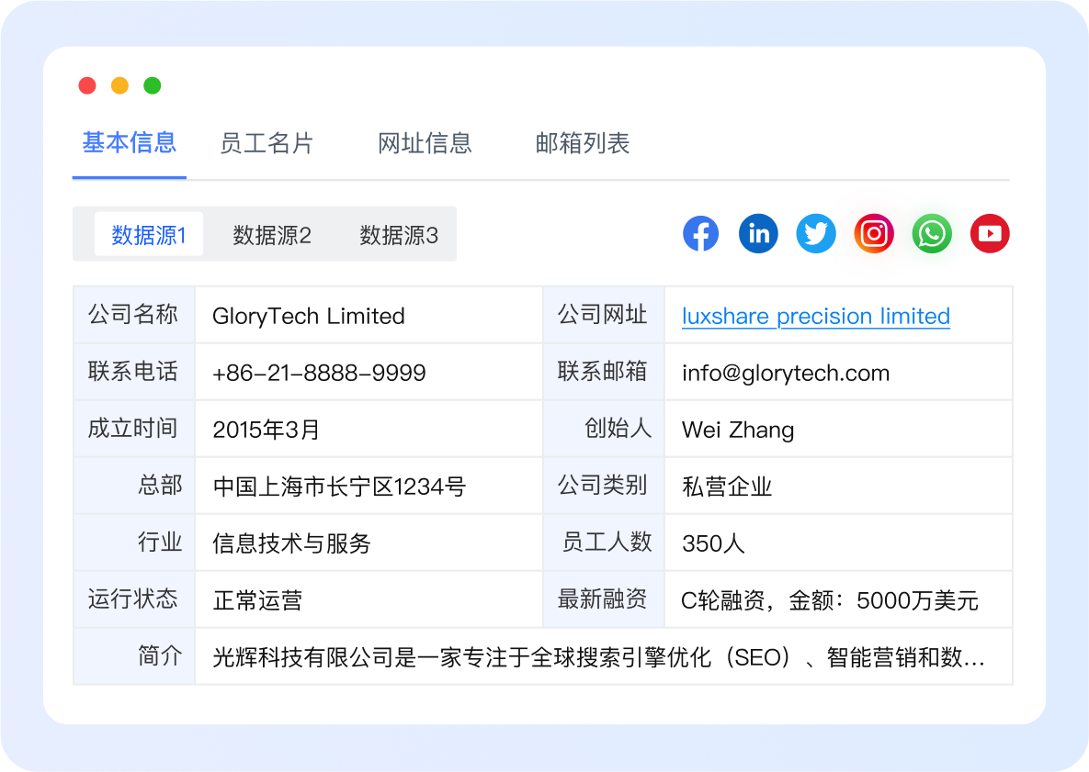Screen dimensions: 1089x772
Task: Select the 数据源3 segment
Action: click(399, 234)
